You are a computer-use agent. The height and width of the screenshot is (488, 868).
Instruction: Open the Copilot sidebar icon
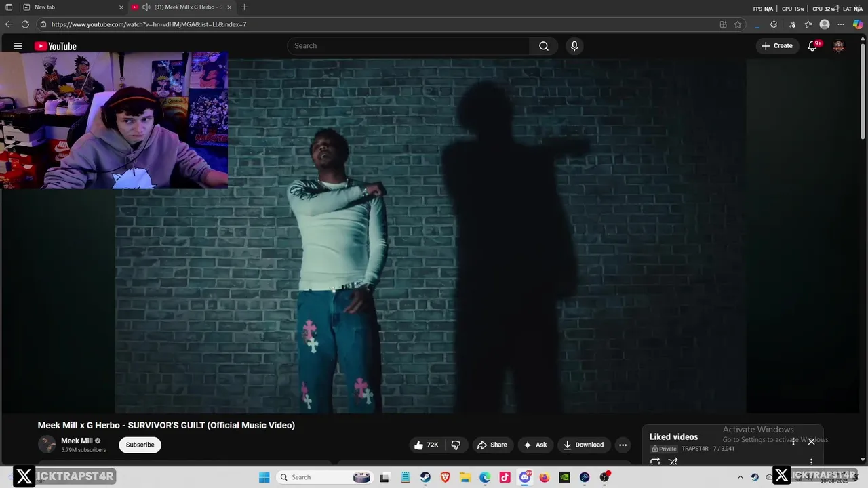tap(858, 24)
